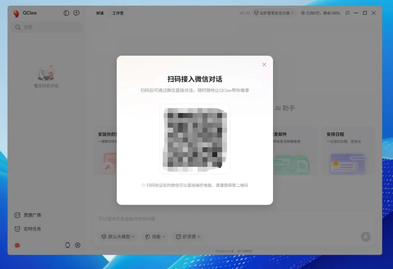The image size is (393, 269).
Task: Close the QClaw window
Action: [x=374, y=13]
